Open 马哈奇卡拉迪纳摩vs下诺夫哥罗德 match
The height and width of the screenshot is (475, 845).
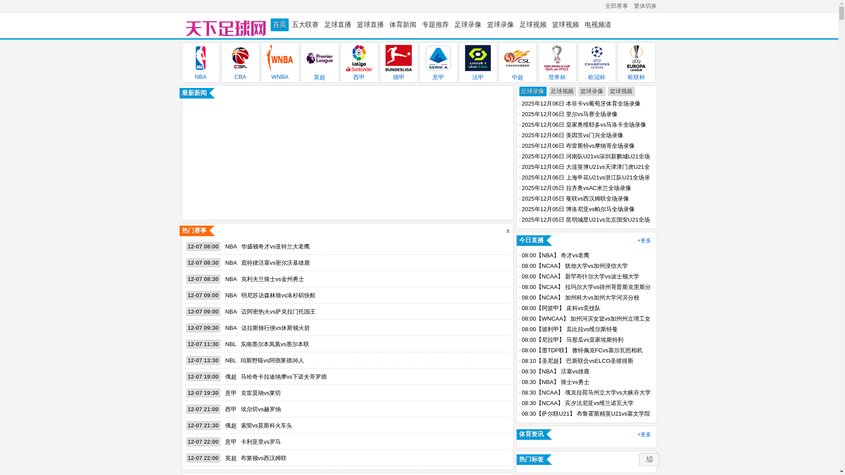283,377
